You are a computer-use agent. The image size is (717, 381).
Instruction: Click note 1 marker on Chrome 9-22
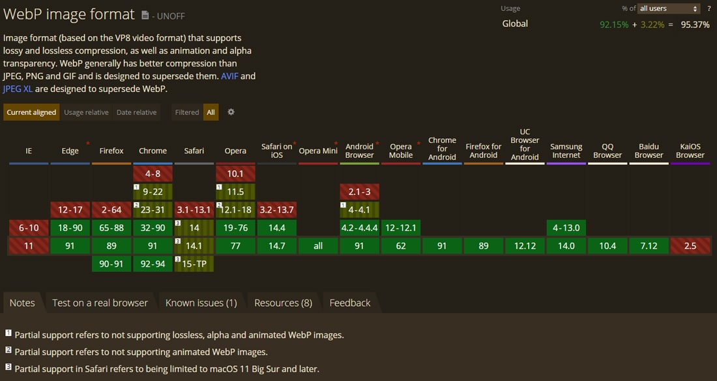point(136,187)
